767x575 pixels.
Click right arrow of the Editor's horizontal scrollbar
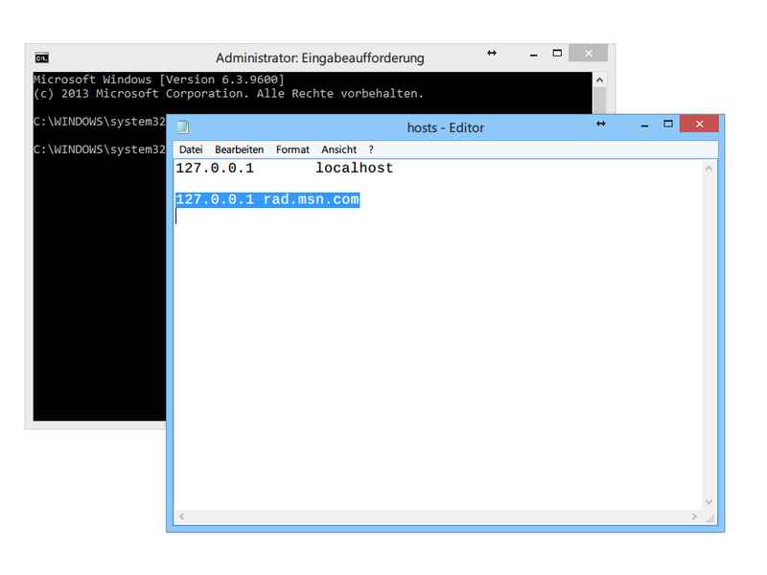(694, 517)
